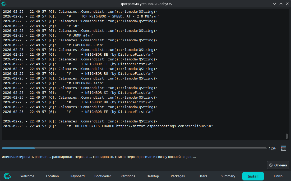Click the 12% progress value
Screen dimensions: 291x181
272,148
